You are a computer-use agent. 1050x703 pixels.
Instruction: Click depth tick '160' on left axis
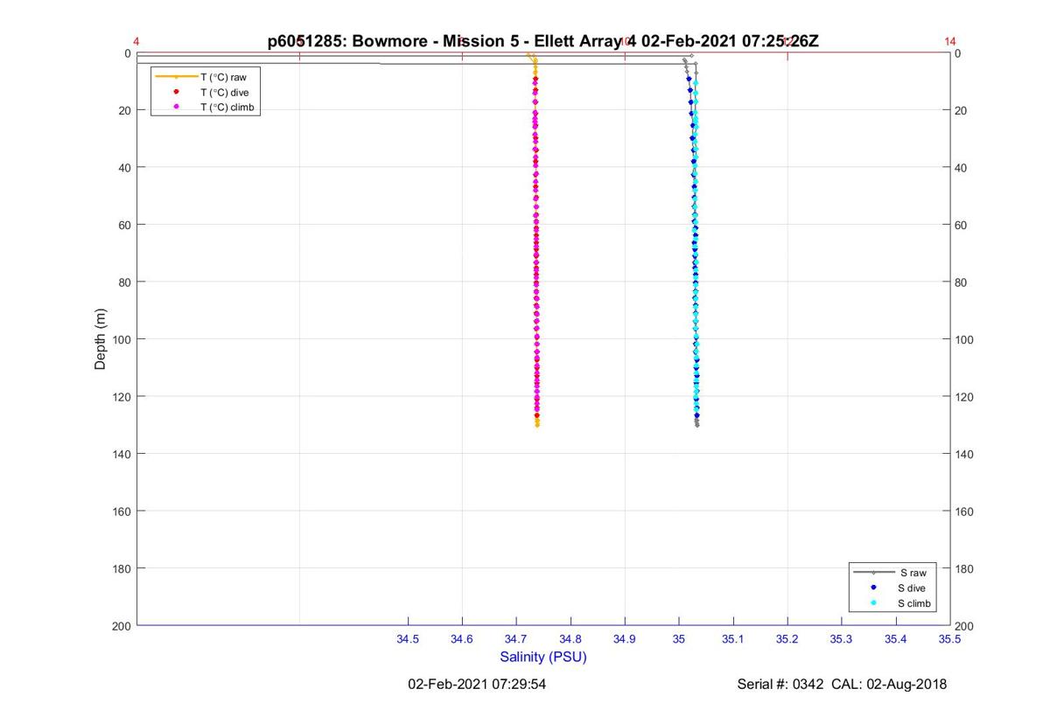(122, 511)
